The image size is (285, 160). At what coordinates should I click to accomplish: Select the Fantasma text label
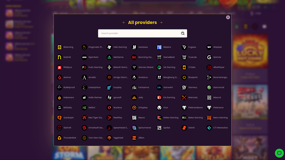tap(144, 87)
